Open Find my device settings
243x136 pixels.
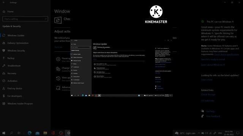14,88
